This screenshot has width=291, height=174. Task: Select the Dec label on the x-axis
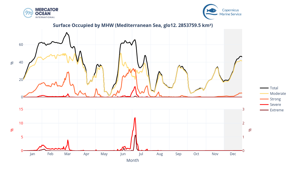click(233, 154)
